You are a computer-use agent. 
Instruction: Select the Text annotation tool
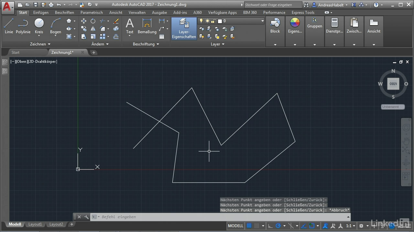tap(130, 26)
